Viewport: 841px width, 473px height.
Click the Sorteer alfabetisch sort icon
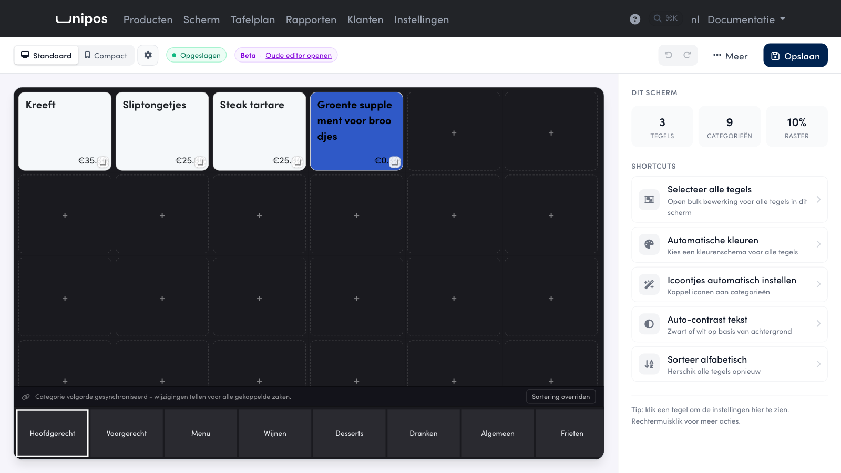(x=649, y=364)
